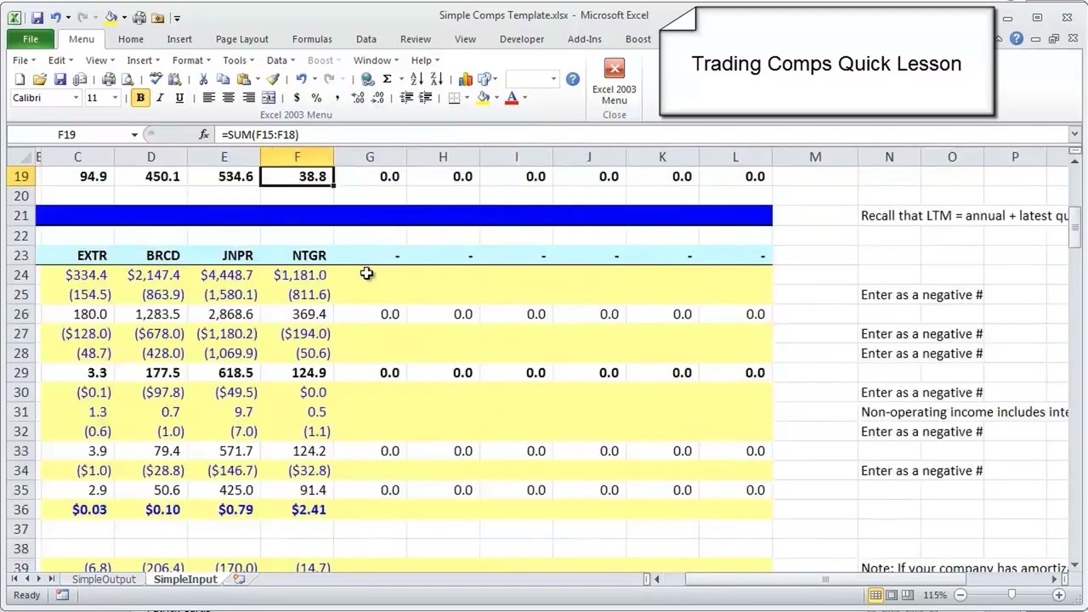1088x612 pixels.
Task: Switch to Page Layout view in status bar
Action: [892, 595]
